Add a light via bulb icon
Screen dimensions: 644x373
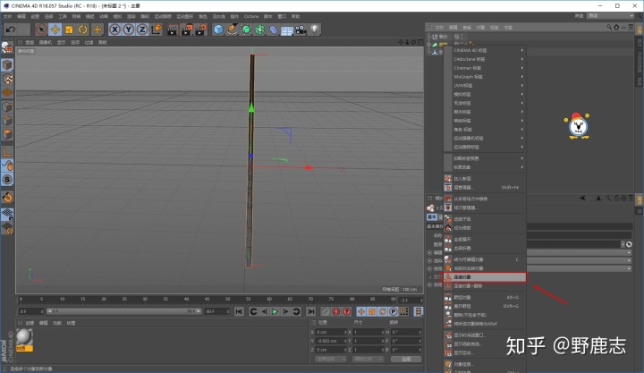[315, 30]
